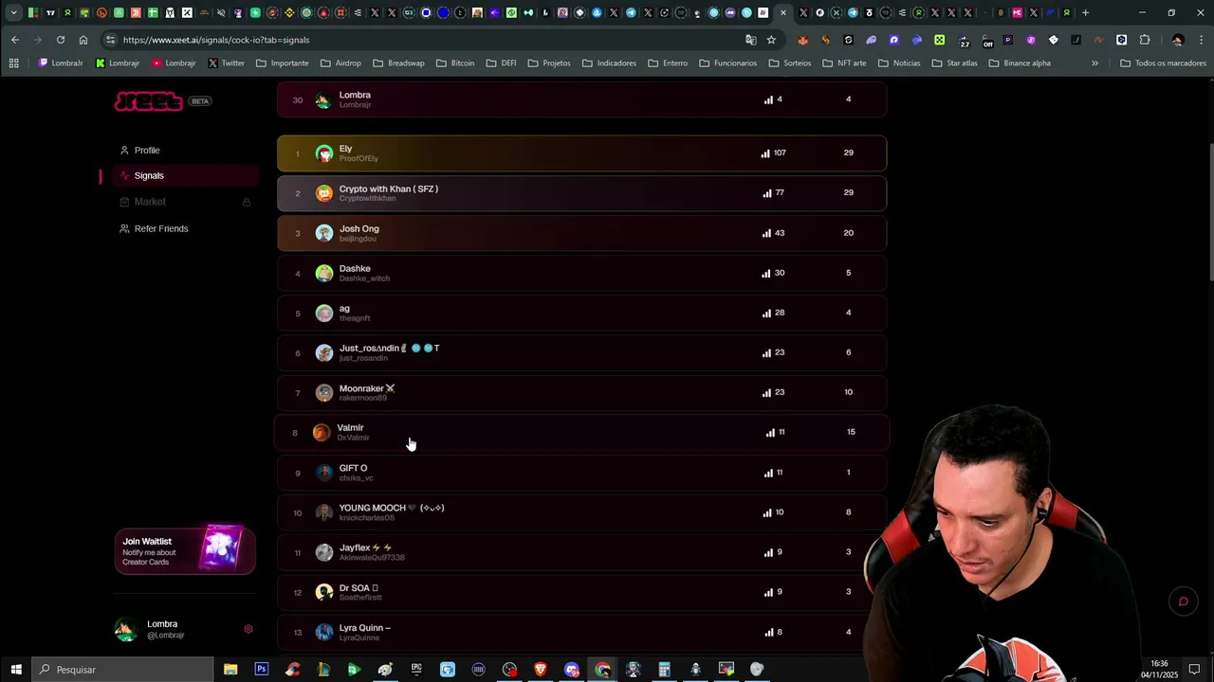Screen dimensions: 1214x682
Task: Open the chat bubble floating button
Action: click(1183, 601)
